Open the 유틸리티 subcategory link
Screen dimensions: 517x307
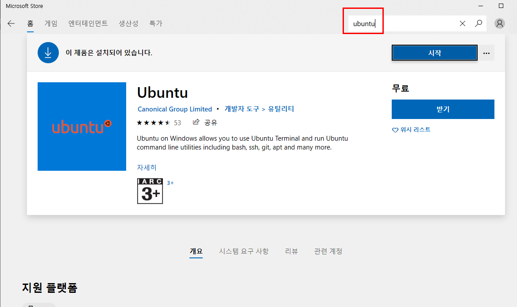pos(281,109)
